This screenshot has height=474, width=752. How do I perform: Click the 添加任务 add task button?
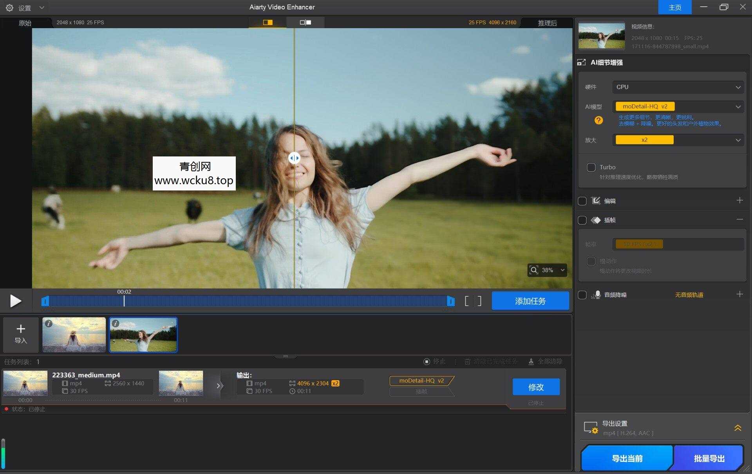click(x=530, y=301)
